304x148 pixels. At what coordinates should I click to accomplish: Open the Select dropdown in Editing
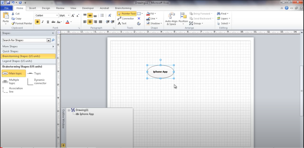point(223,23)
